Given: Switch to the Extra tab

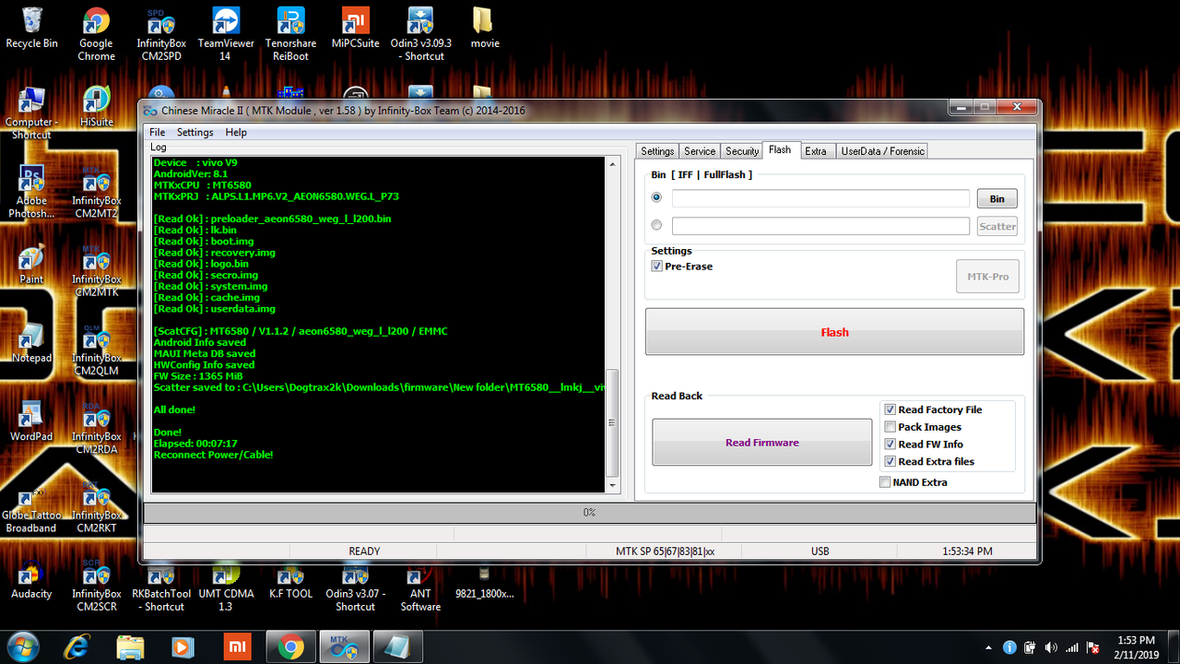Looking at the screenshot, I should point(816,151).
